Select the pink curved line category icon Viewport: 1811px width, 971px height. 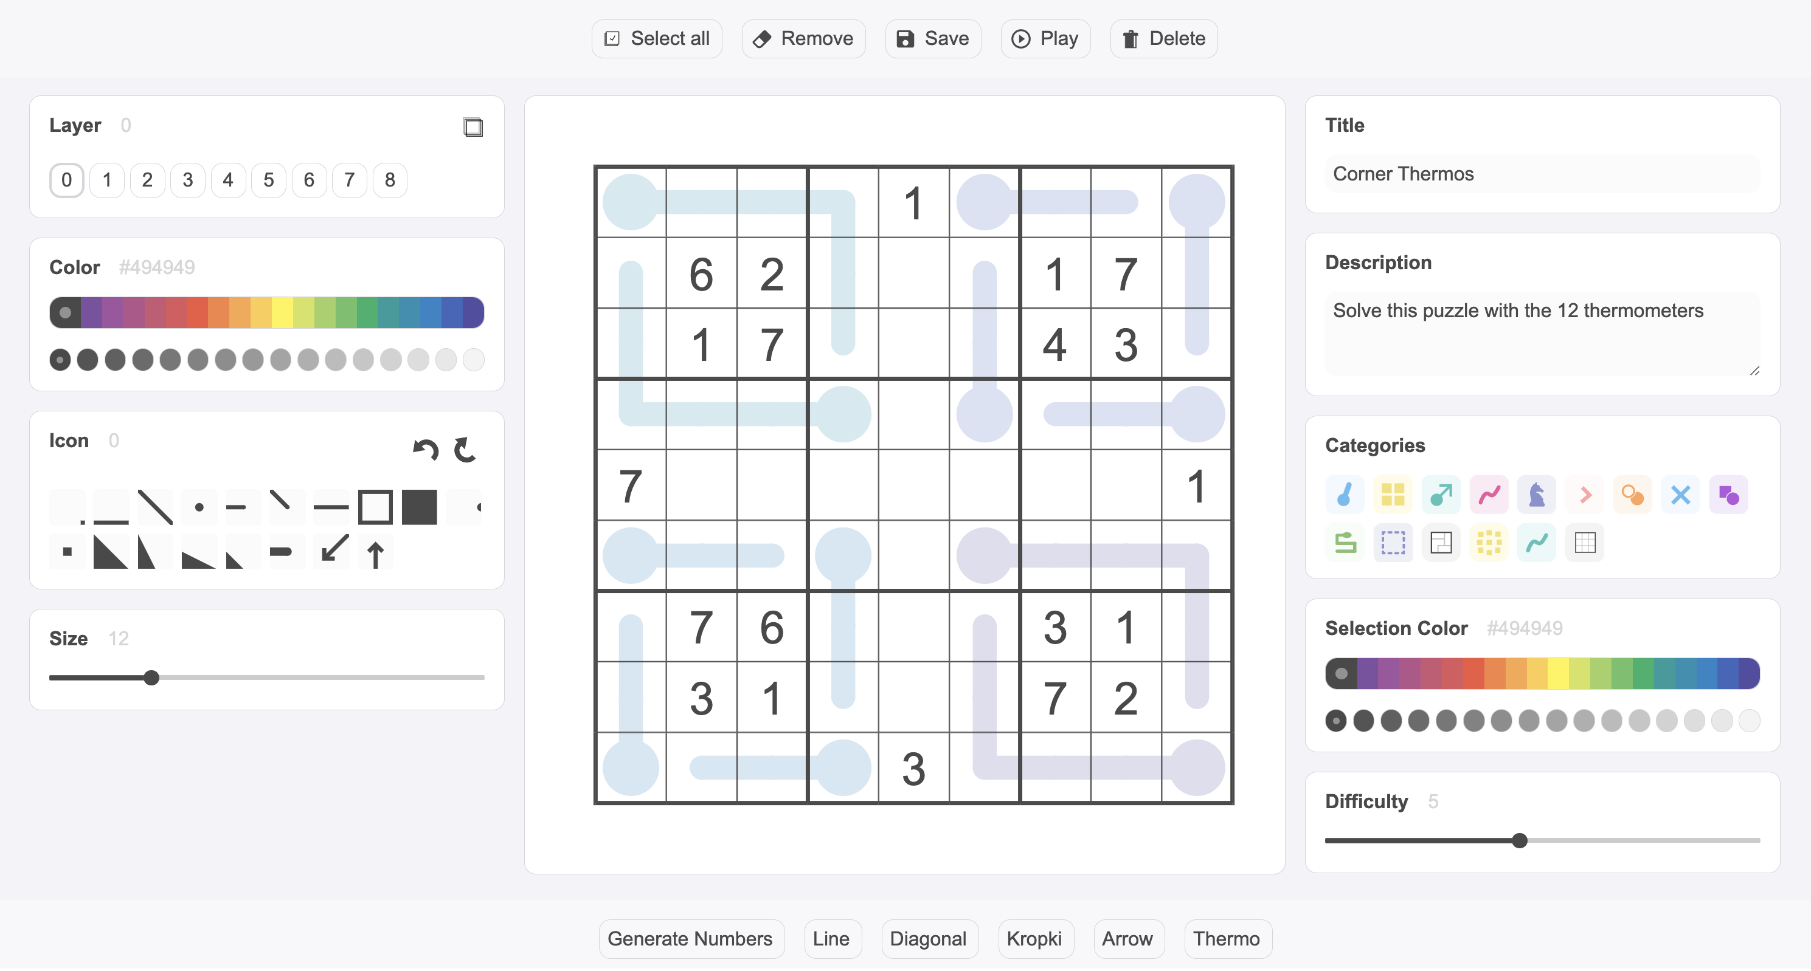coord(1489,495)
